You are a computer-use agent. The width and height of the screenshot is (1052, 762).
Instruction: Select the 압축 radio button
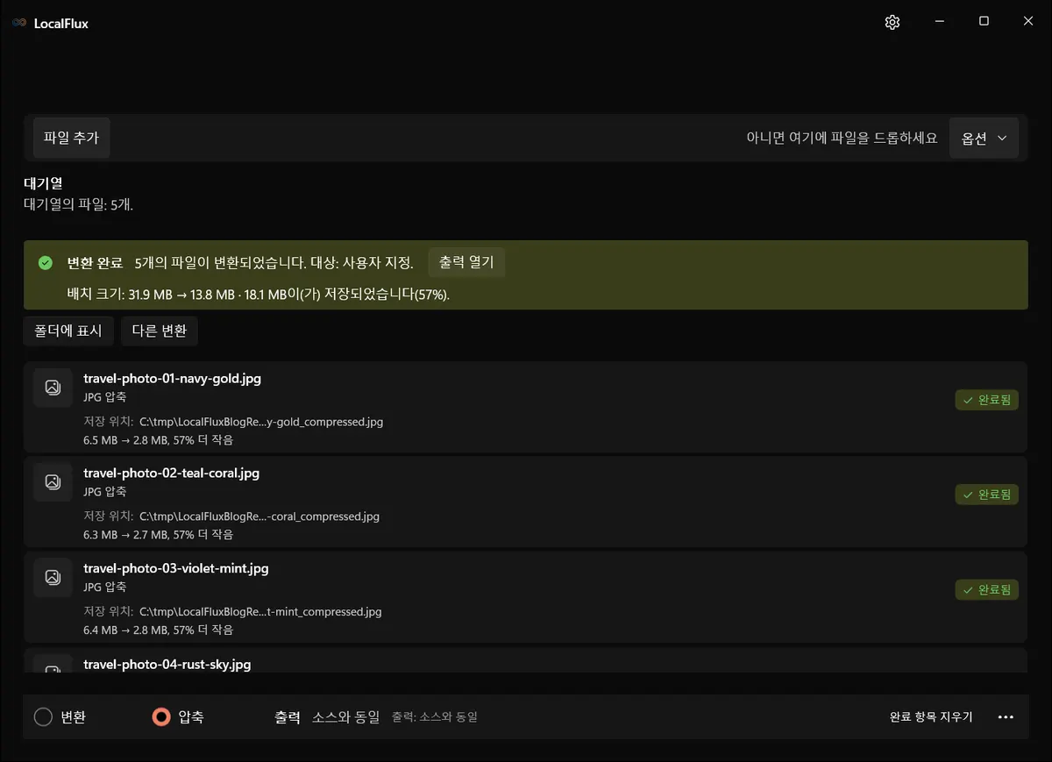[x=161, y=717]
